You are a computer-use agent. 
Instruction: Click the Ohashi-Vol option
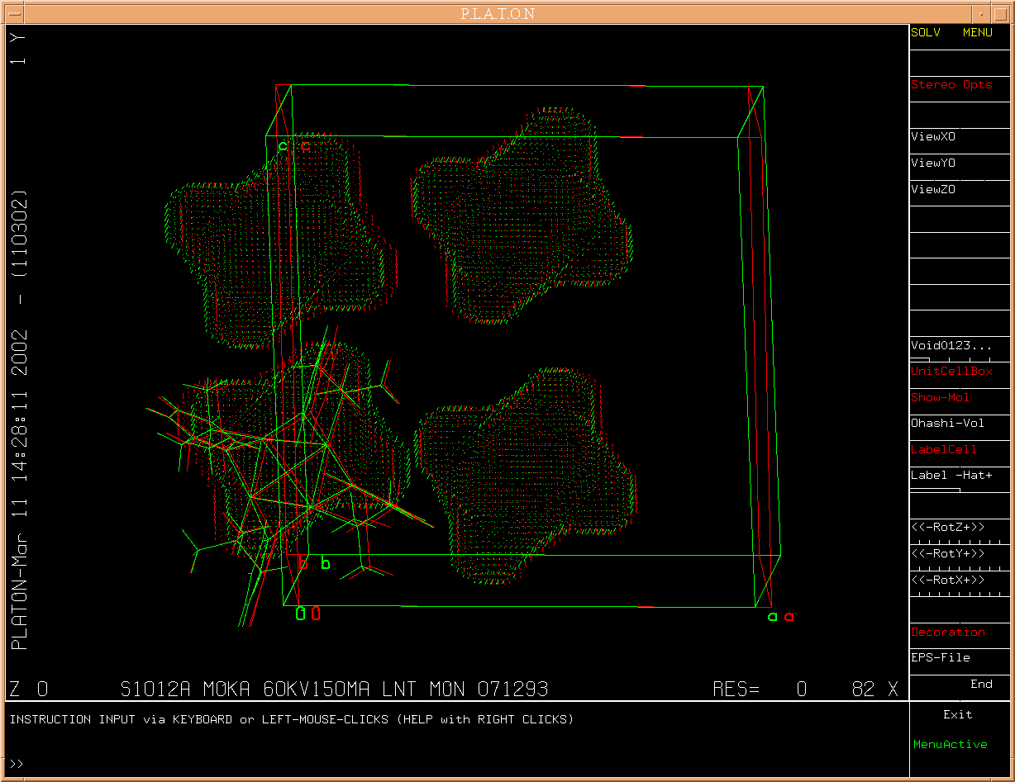click(x=947, y=424)
